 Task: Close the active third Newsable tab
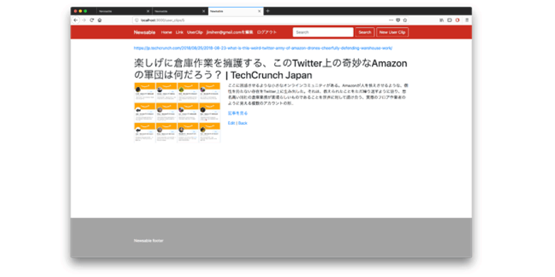[x=259, y=11]
